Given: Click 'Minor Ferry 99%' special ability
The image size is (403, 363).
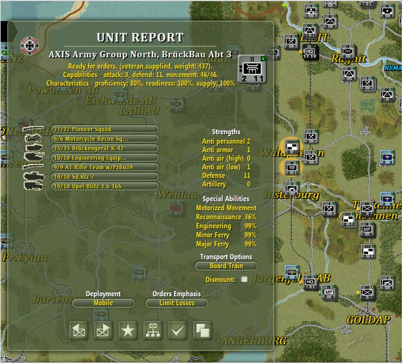Looking at the screenshot, I should pos(226,235).
